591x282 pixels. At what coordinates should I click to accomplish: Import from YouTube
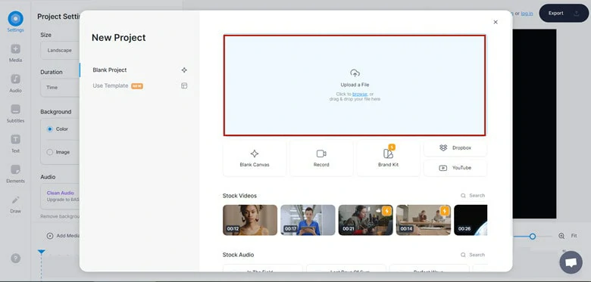coord(455,168)
